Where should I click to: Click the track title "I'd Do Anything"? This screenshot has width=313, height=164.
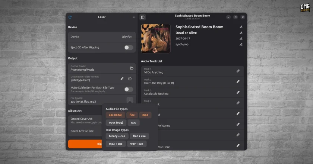pos(154,73)
